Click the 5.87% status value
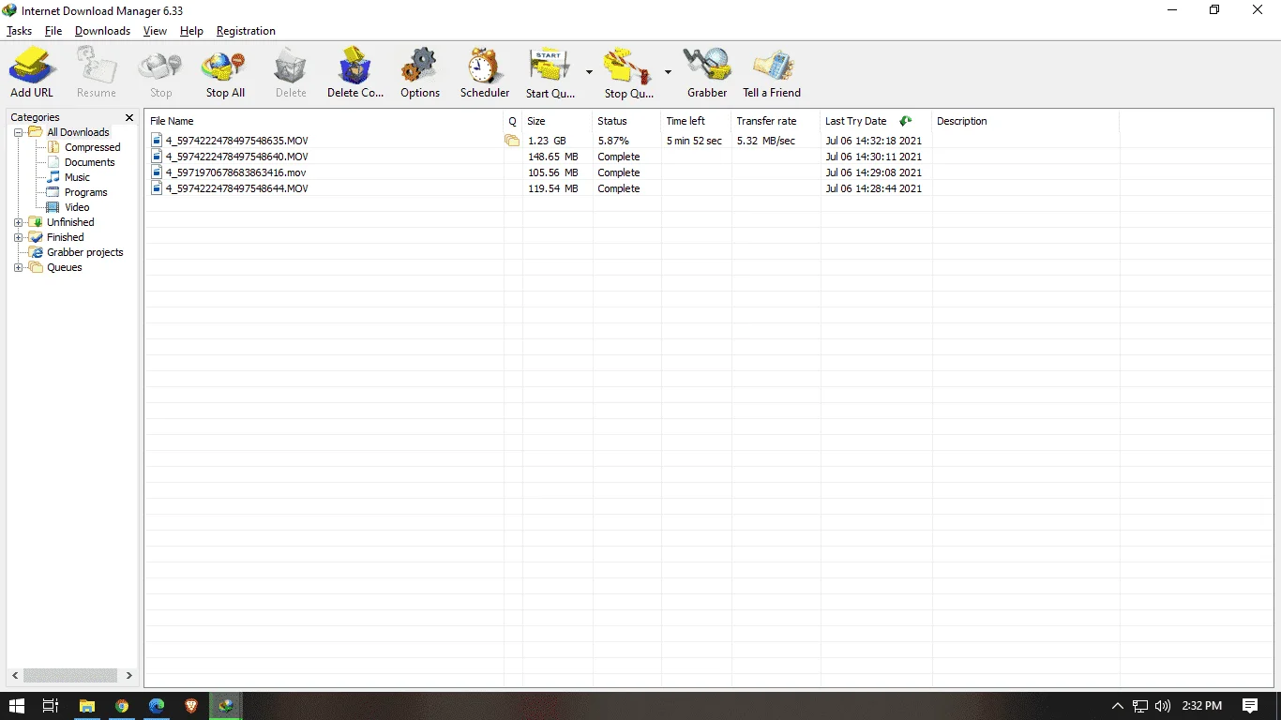Screen dimensions: 1281x720 click(613, 141)
